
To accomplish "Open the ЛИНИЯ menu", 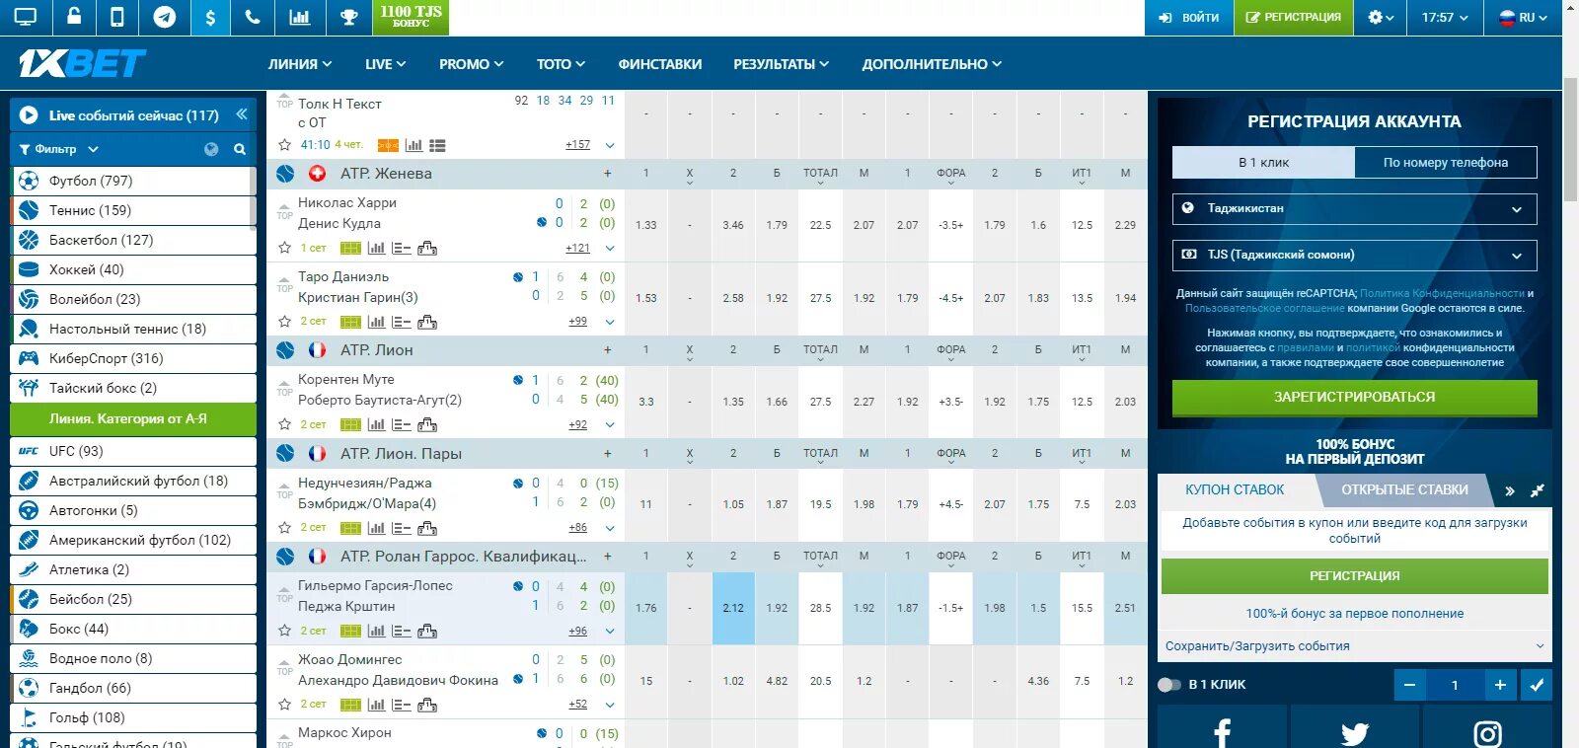I will click(x=300, y=64).
